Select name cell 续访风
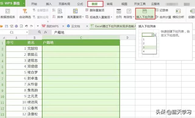195x118 pixels. tap(34, 102)
